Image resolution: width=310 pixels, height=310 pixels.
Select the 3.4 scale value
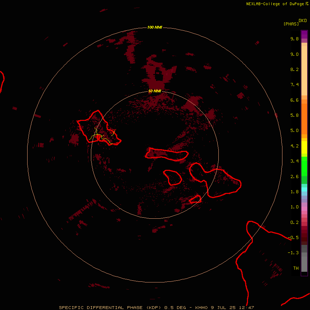click(294, 161)
